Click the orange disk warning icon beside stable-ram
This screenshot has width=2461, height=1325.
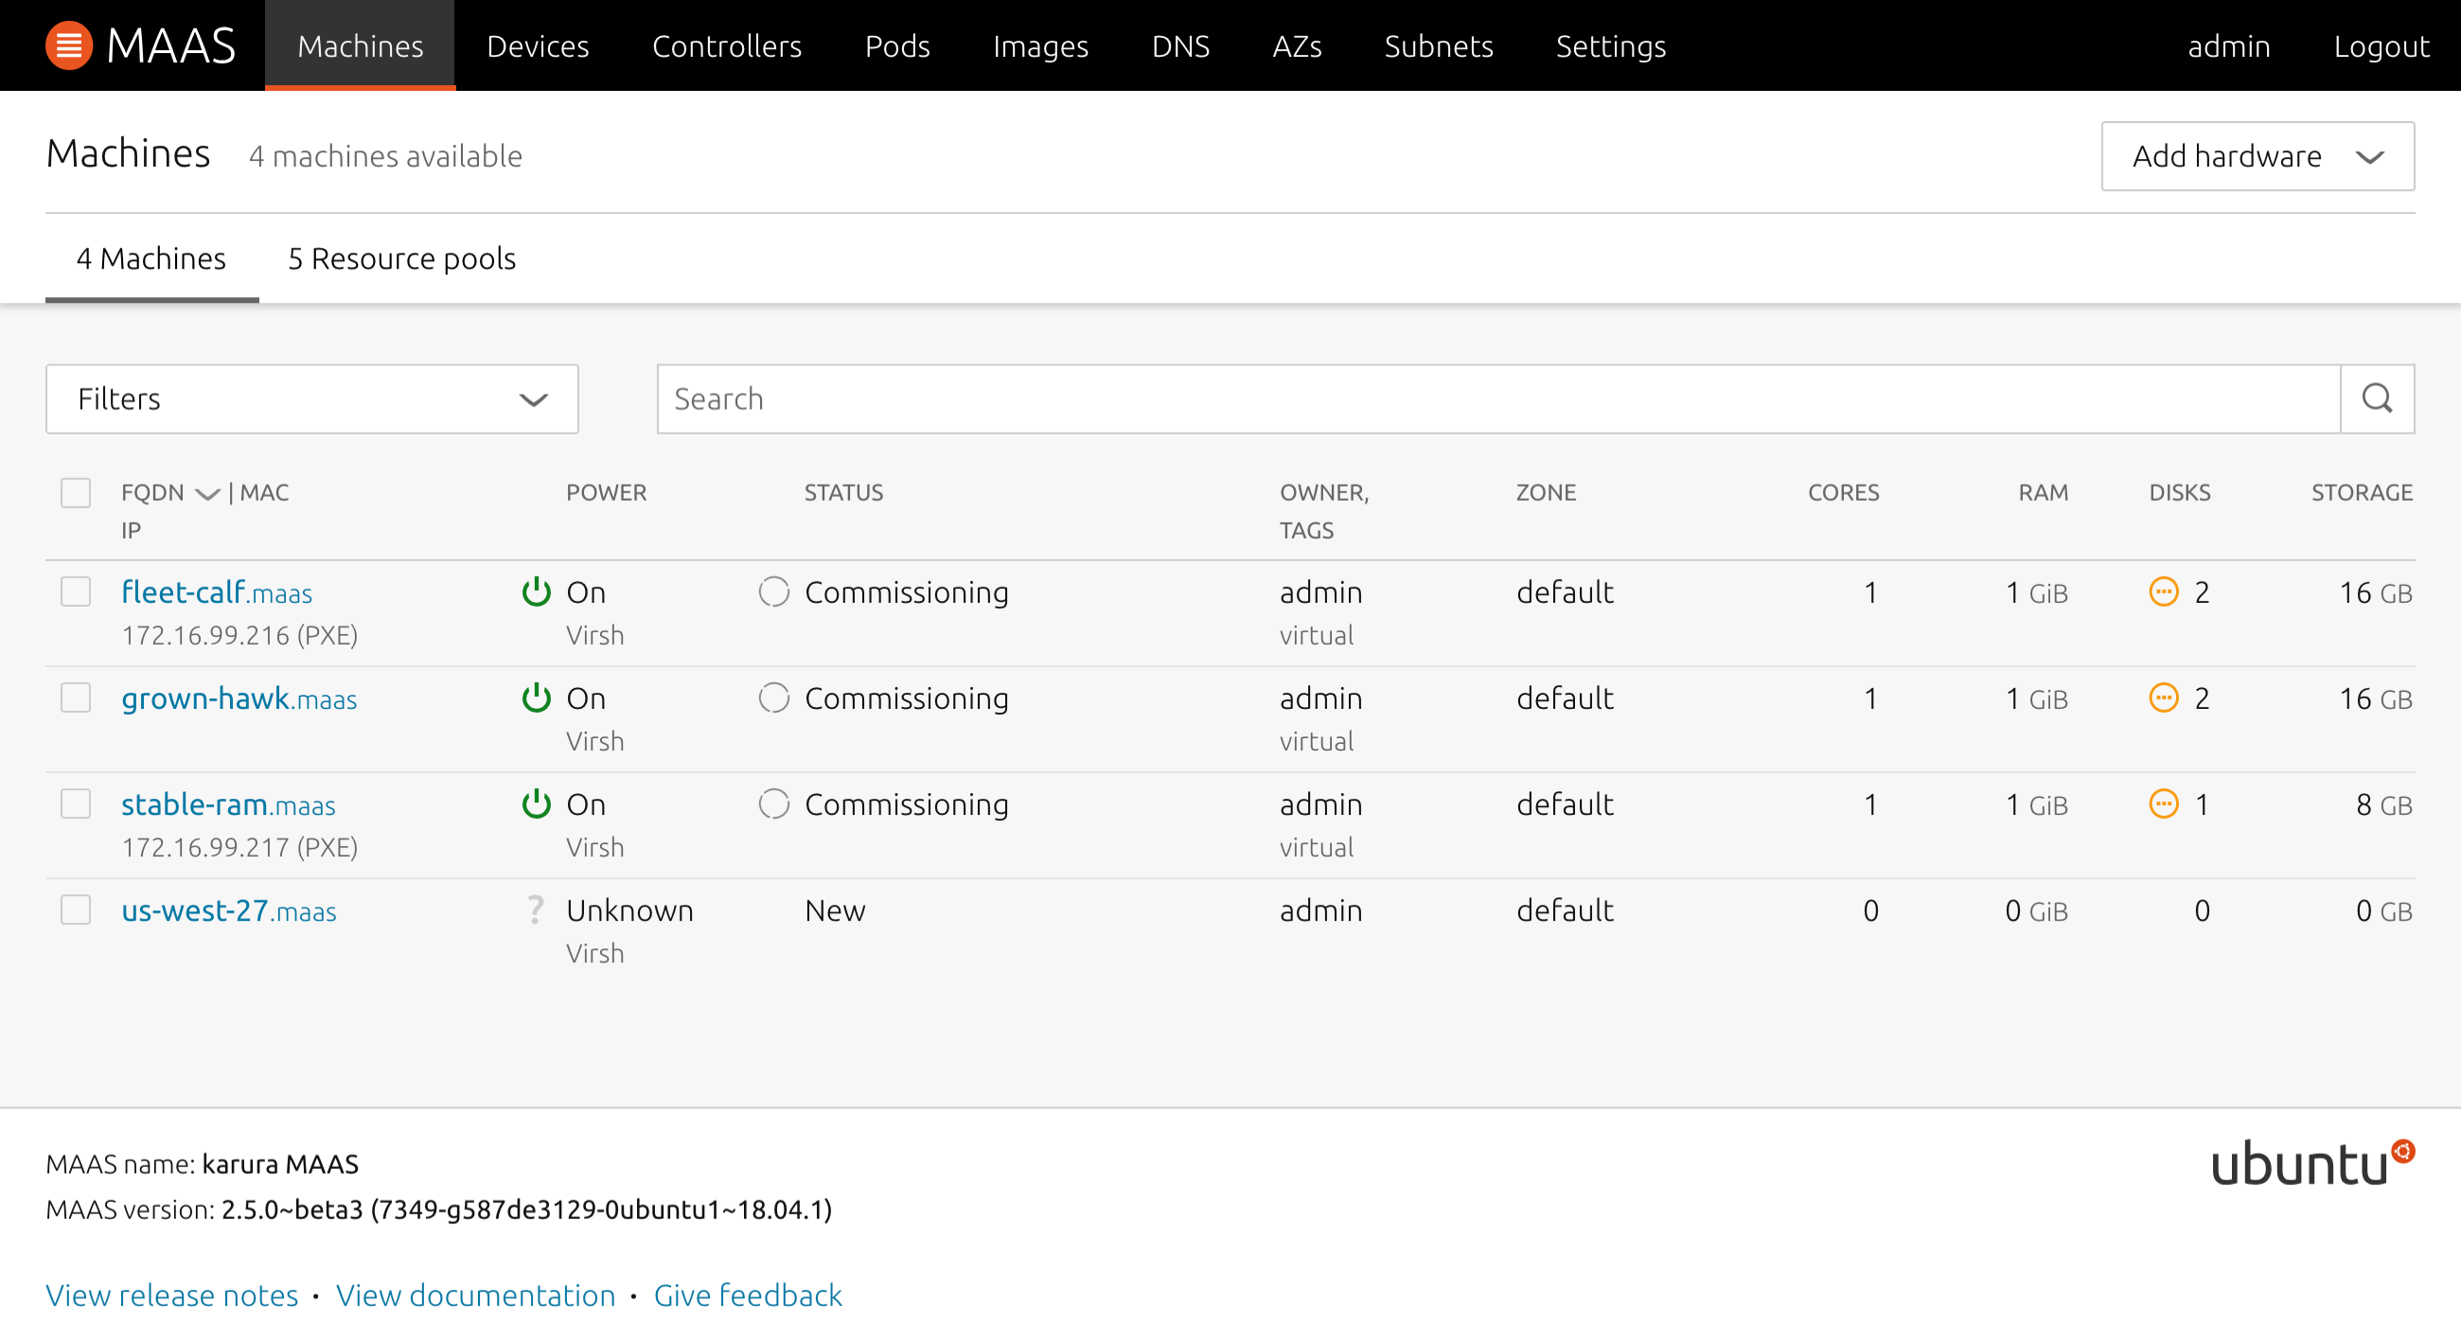click(x=2164, y=804)
